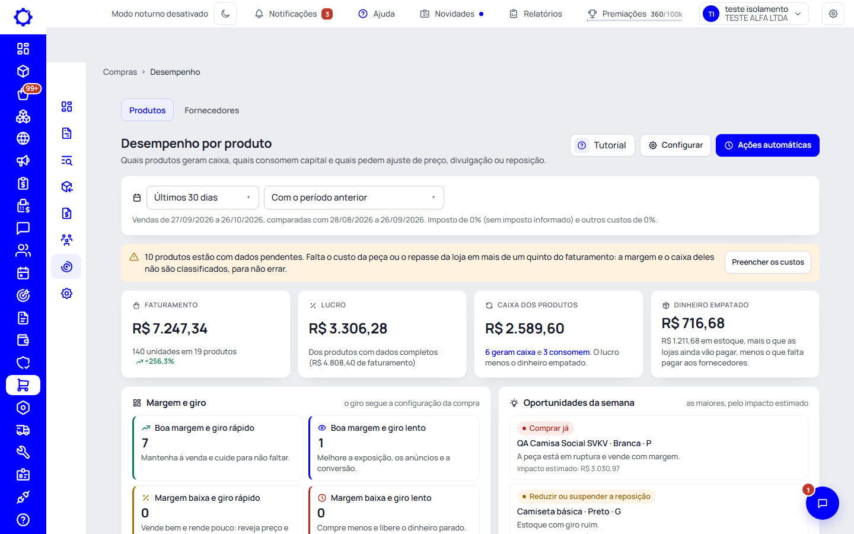This screenshot has width=854, height=534.
Task: Open the wallet icon in the blue sidebar
Action: click(23, 340)
